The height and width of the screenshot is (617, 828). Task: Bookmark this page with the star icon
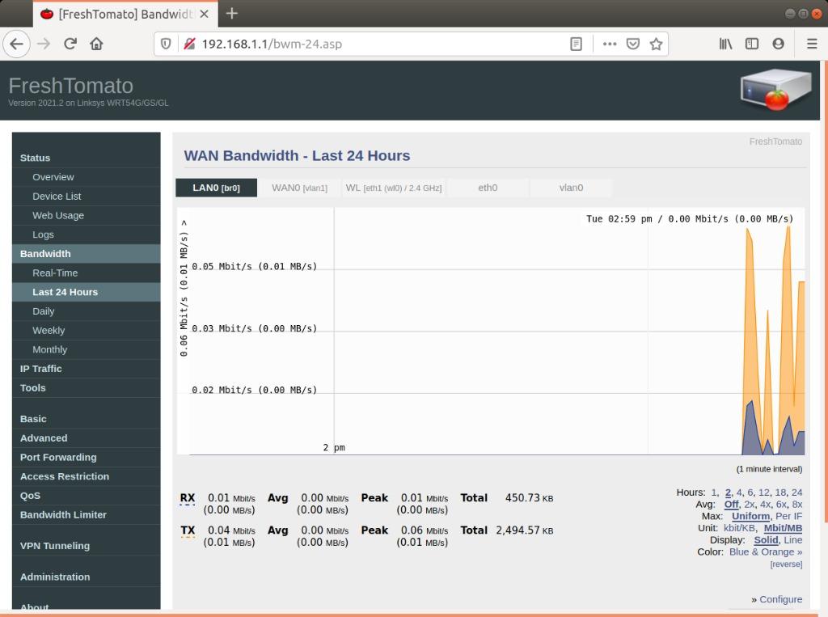pyautogui.click(x=656, y=44)
